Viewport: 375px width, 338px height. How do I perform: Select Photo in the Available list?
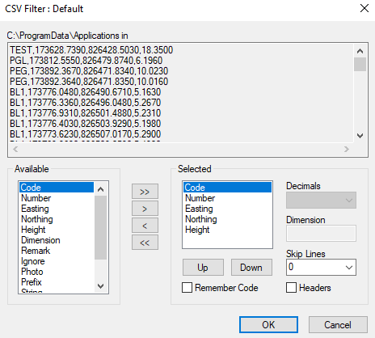pos(57,272)
